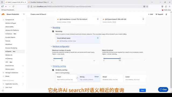Viewport: 172px width, 97px height.
Task: Click the Add button in header
Action: [x=150, y=14]
